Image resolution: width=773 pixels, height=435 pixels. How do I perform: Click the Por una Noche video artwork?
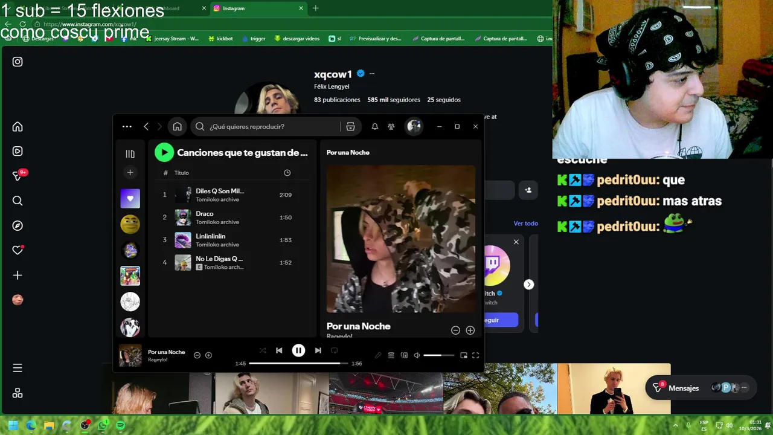[401, 239]
